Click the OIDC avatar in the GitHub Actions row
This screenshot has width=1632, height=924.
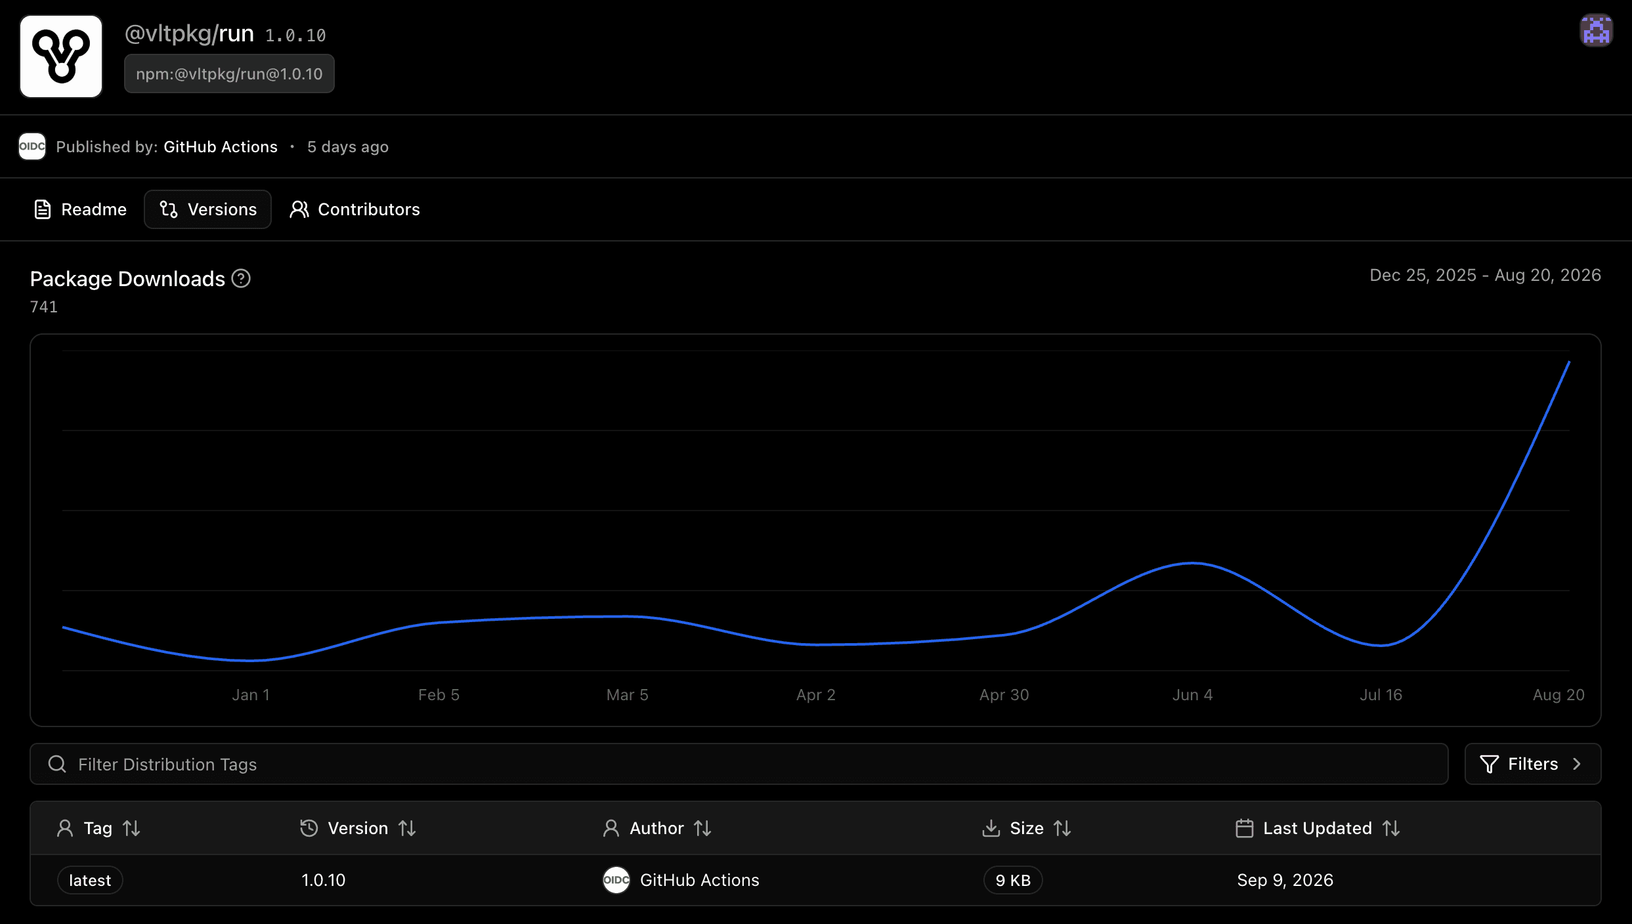click(616, 880)
